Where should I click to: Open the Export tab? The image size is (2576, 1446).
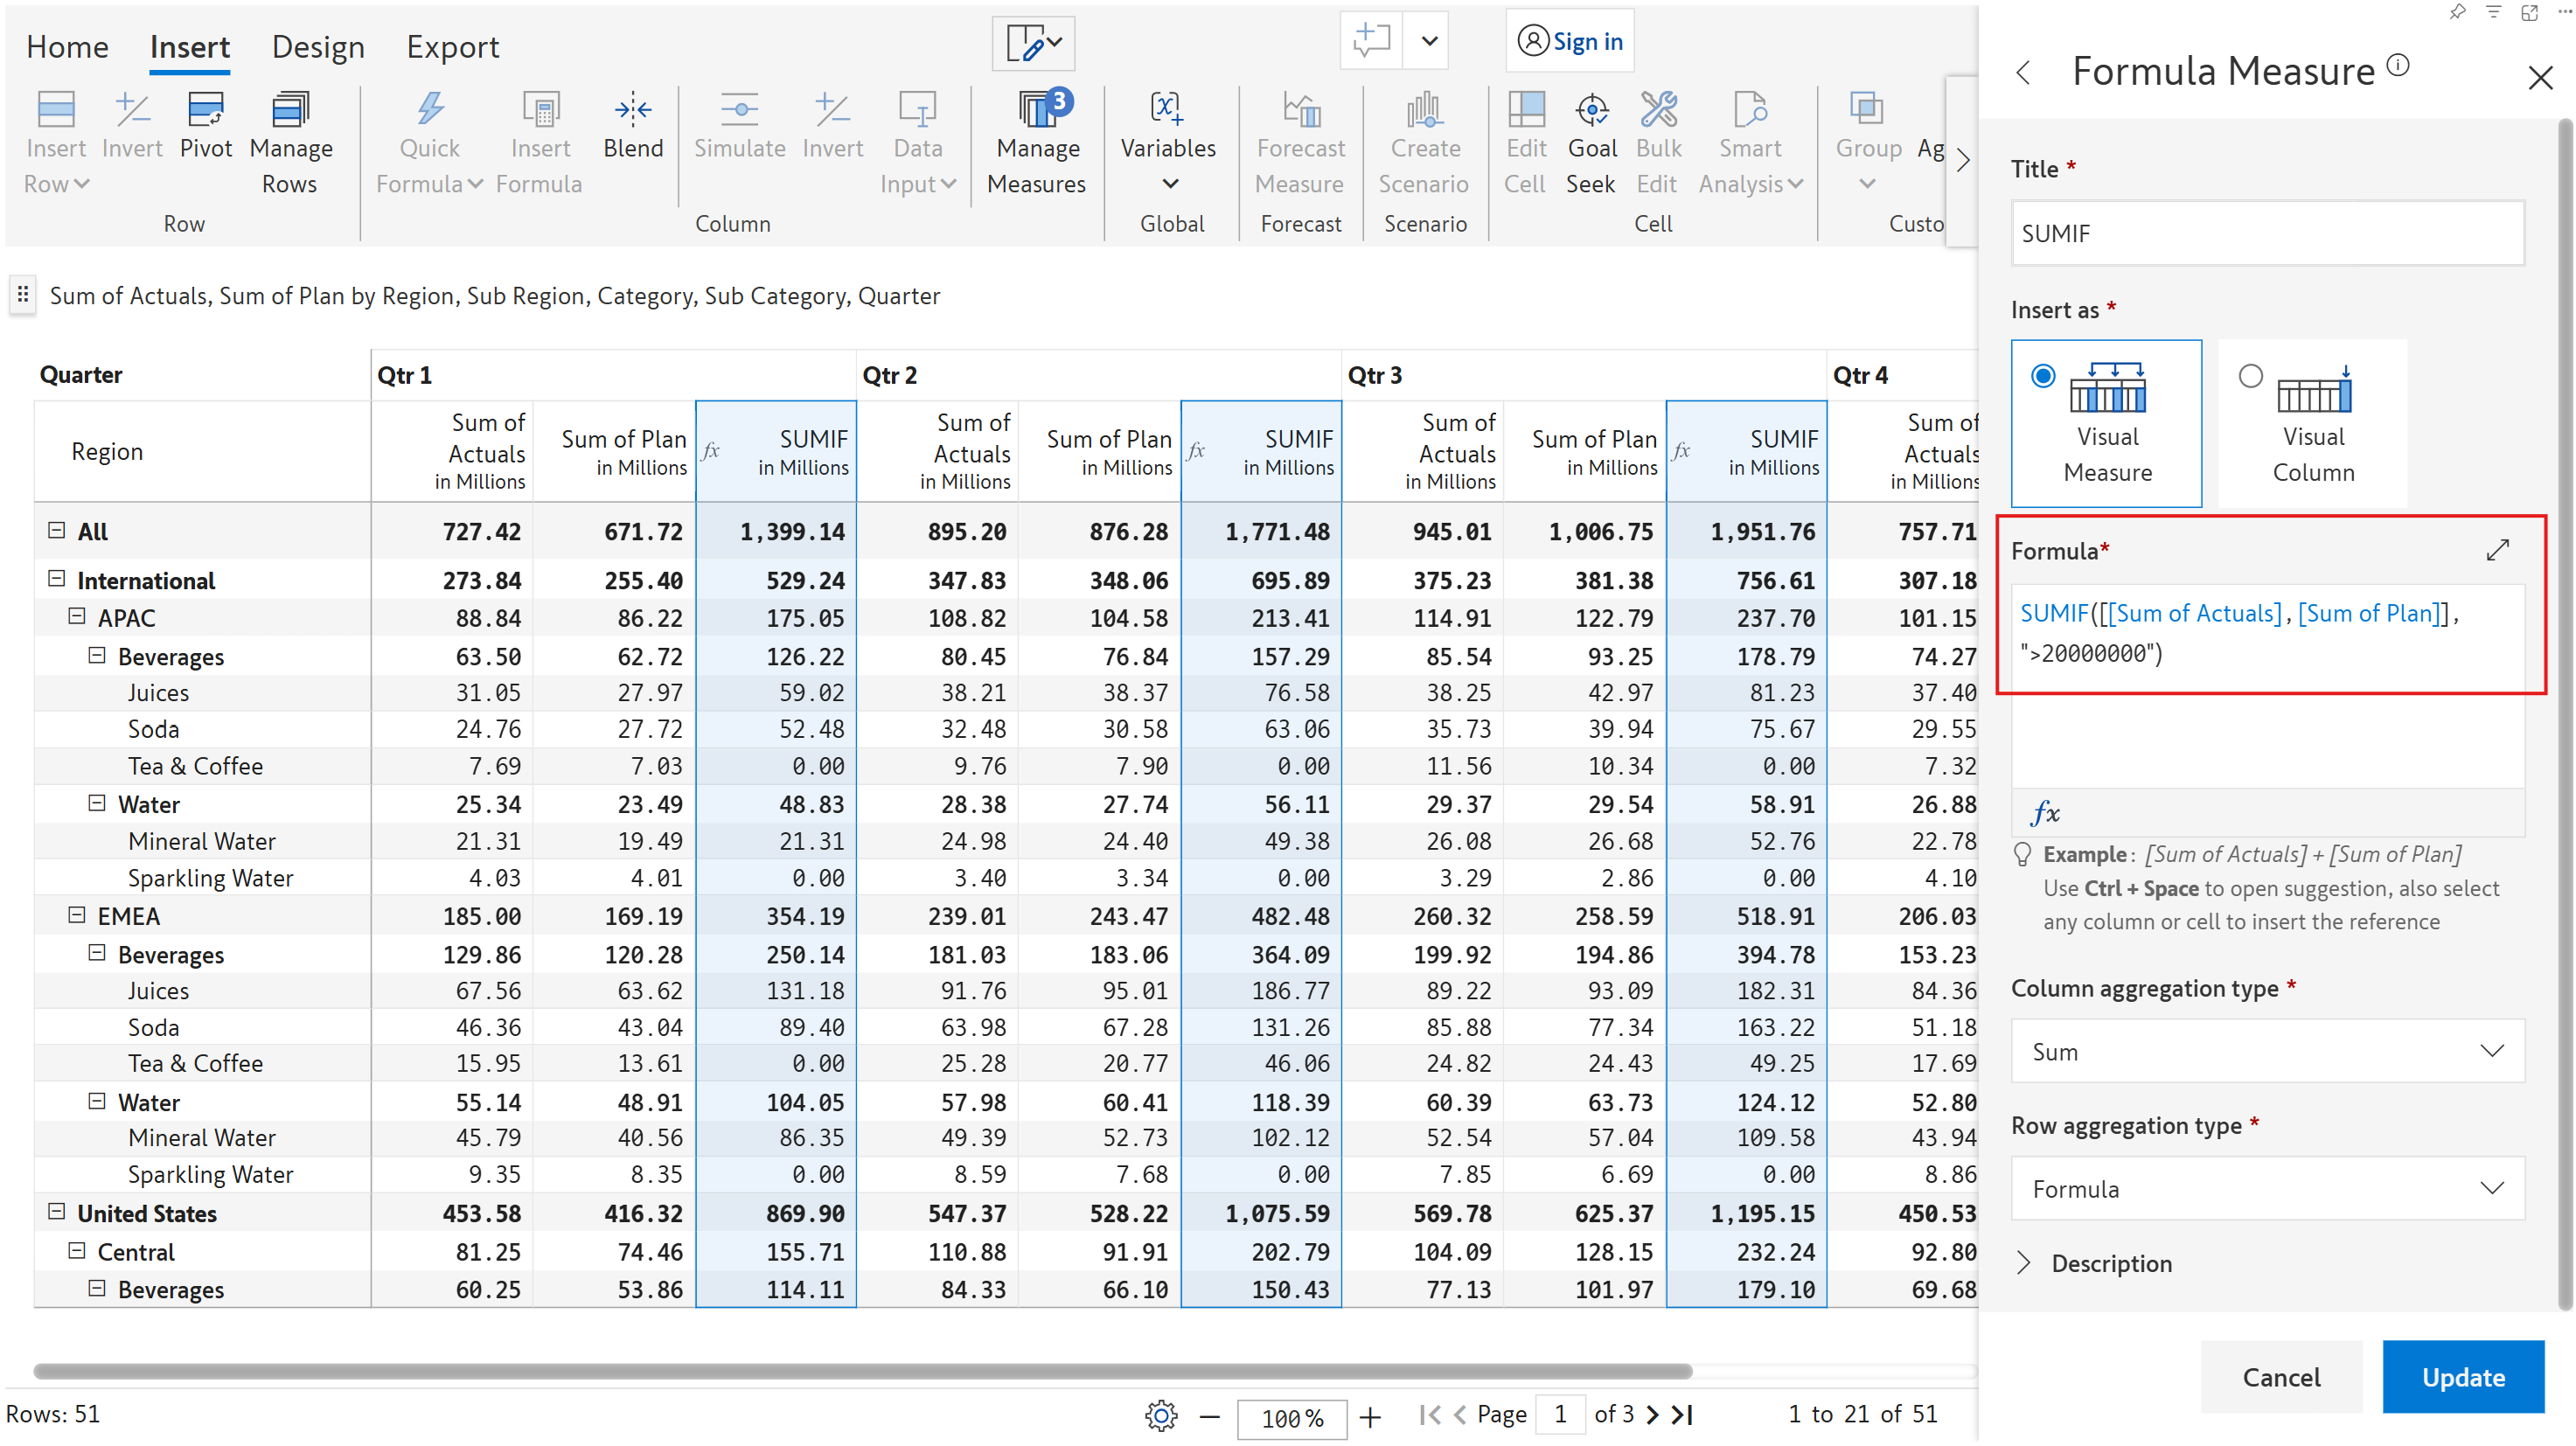click(452, 47)
